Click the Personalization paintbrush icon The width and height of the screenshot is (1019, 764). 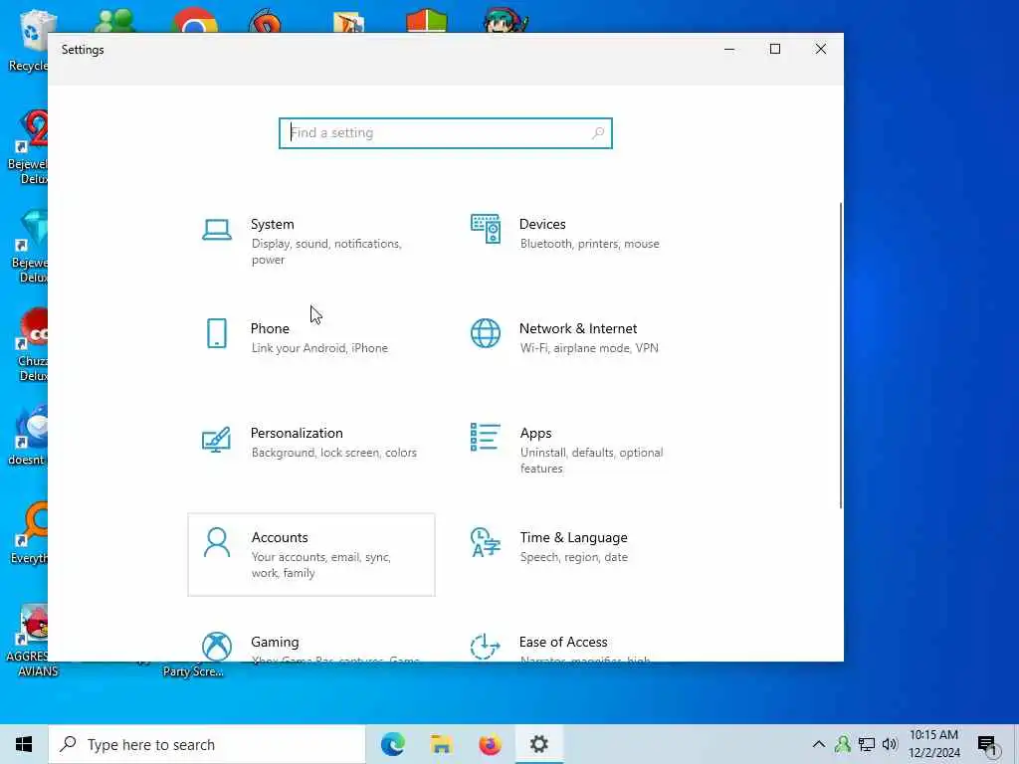click(216, 439)
